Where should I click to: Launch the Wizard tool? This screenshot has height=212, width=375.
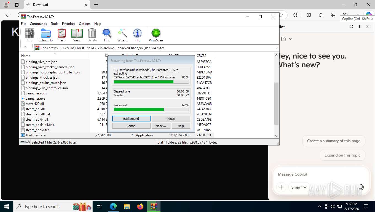click(122, 35)
